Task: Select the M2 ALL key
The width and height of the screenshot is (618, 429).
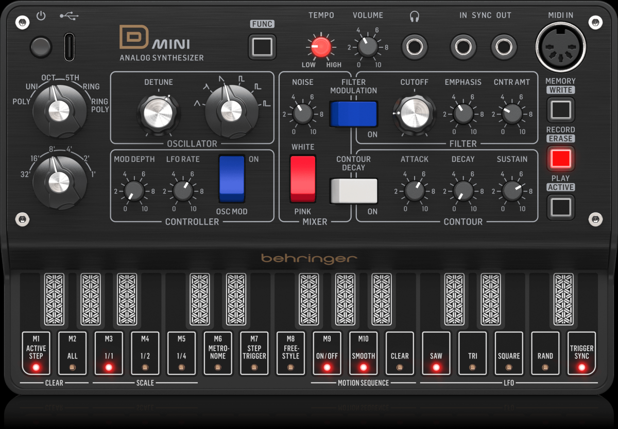Action: [72, 353]
